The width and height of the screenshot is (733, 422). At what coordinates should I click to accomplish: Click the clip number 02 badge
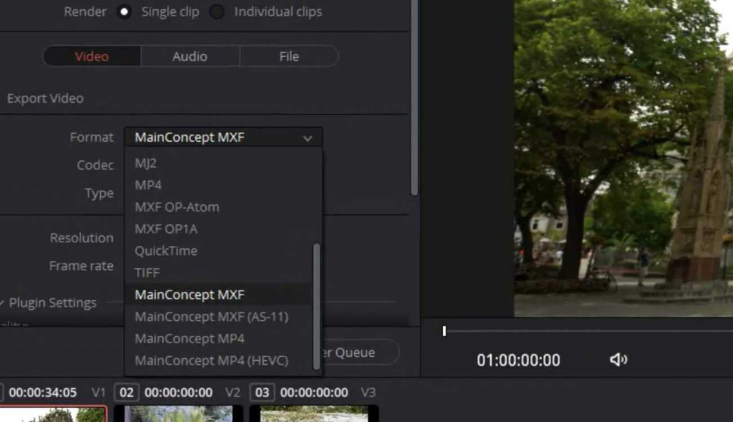tap(127, 392)
